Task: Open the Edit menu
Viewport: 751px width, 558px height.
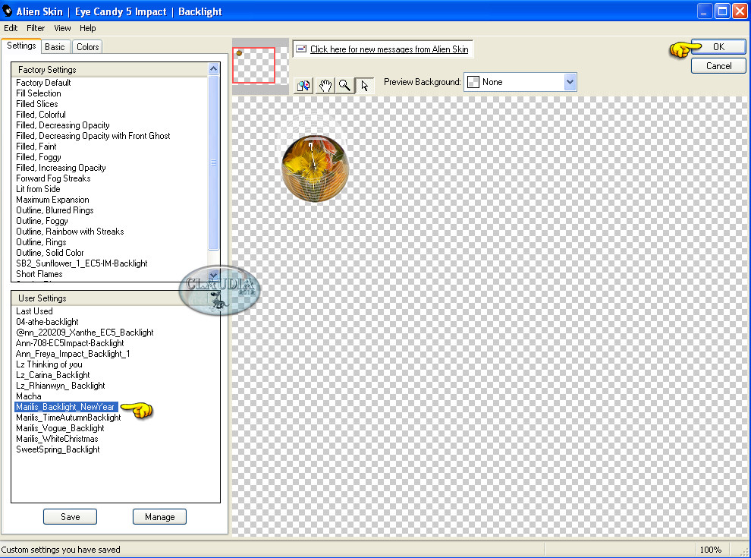Action: click(x=11, y=28)
